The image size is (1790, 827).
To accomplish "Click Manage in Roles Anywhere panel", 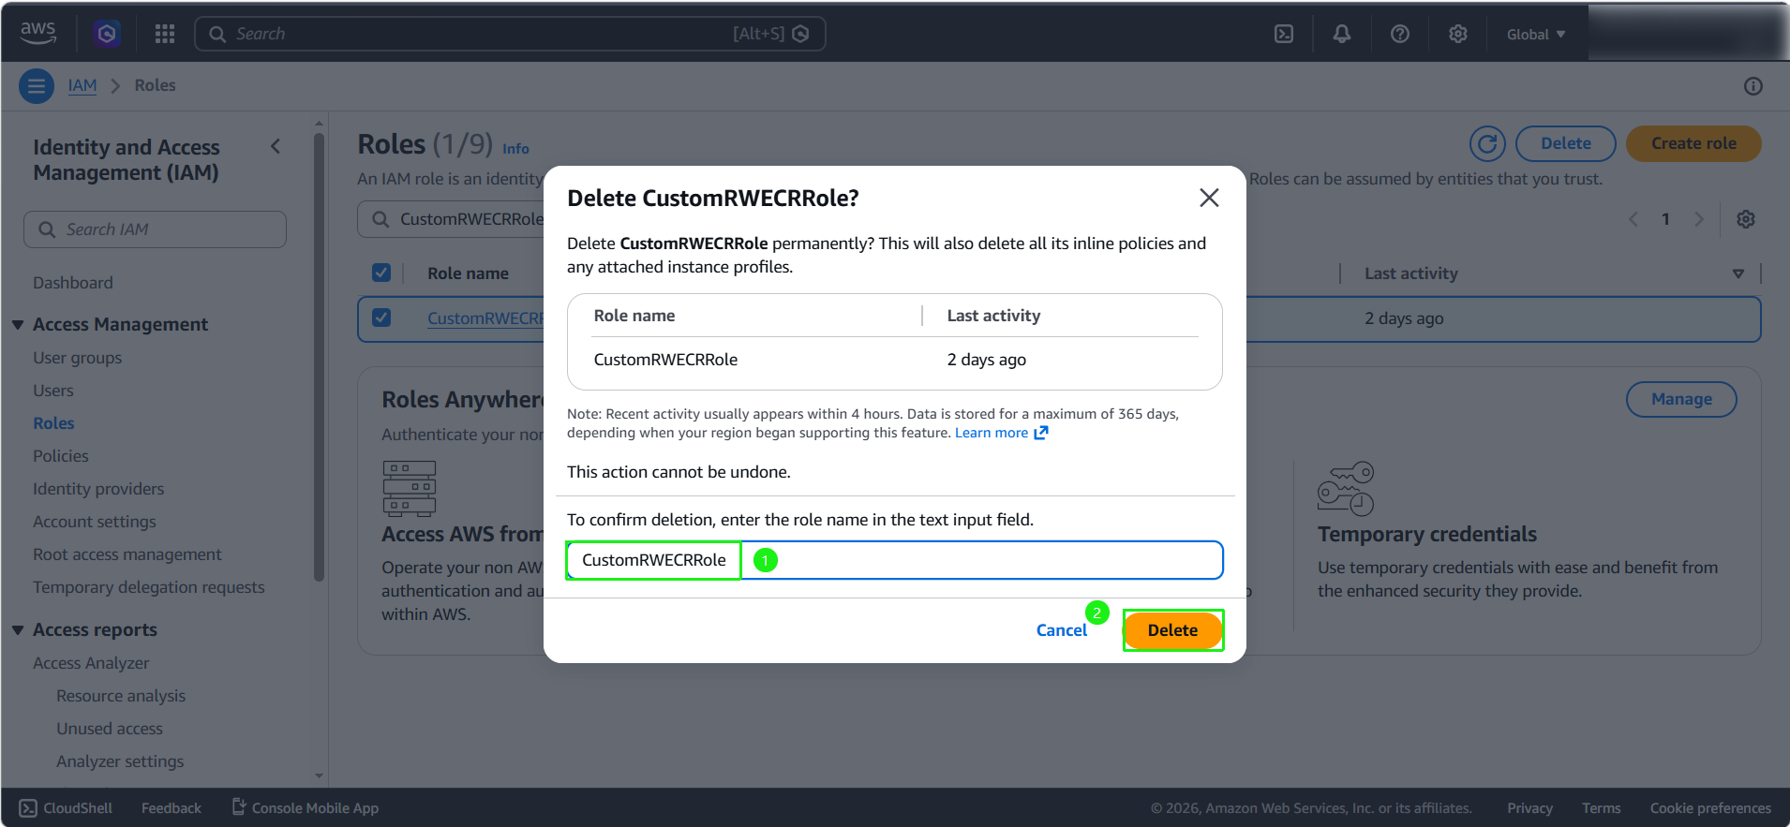I will 1681,399.
